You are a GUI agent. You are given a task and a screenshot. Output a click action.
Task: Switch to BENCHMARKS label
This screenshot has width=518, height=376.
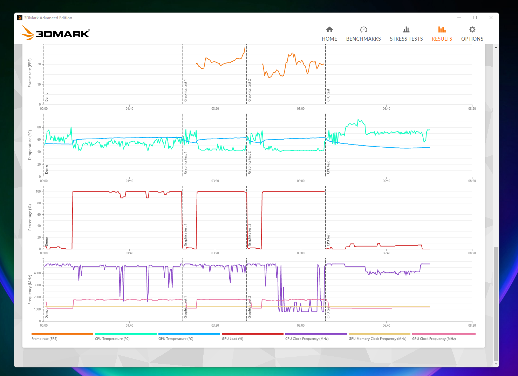pos(363,39)
